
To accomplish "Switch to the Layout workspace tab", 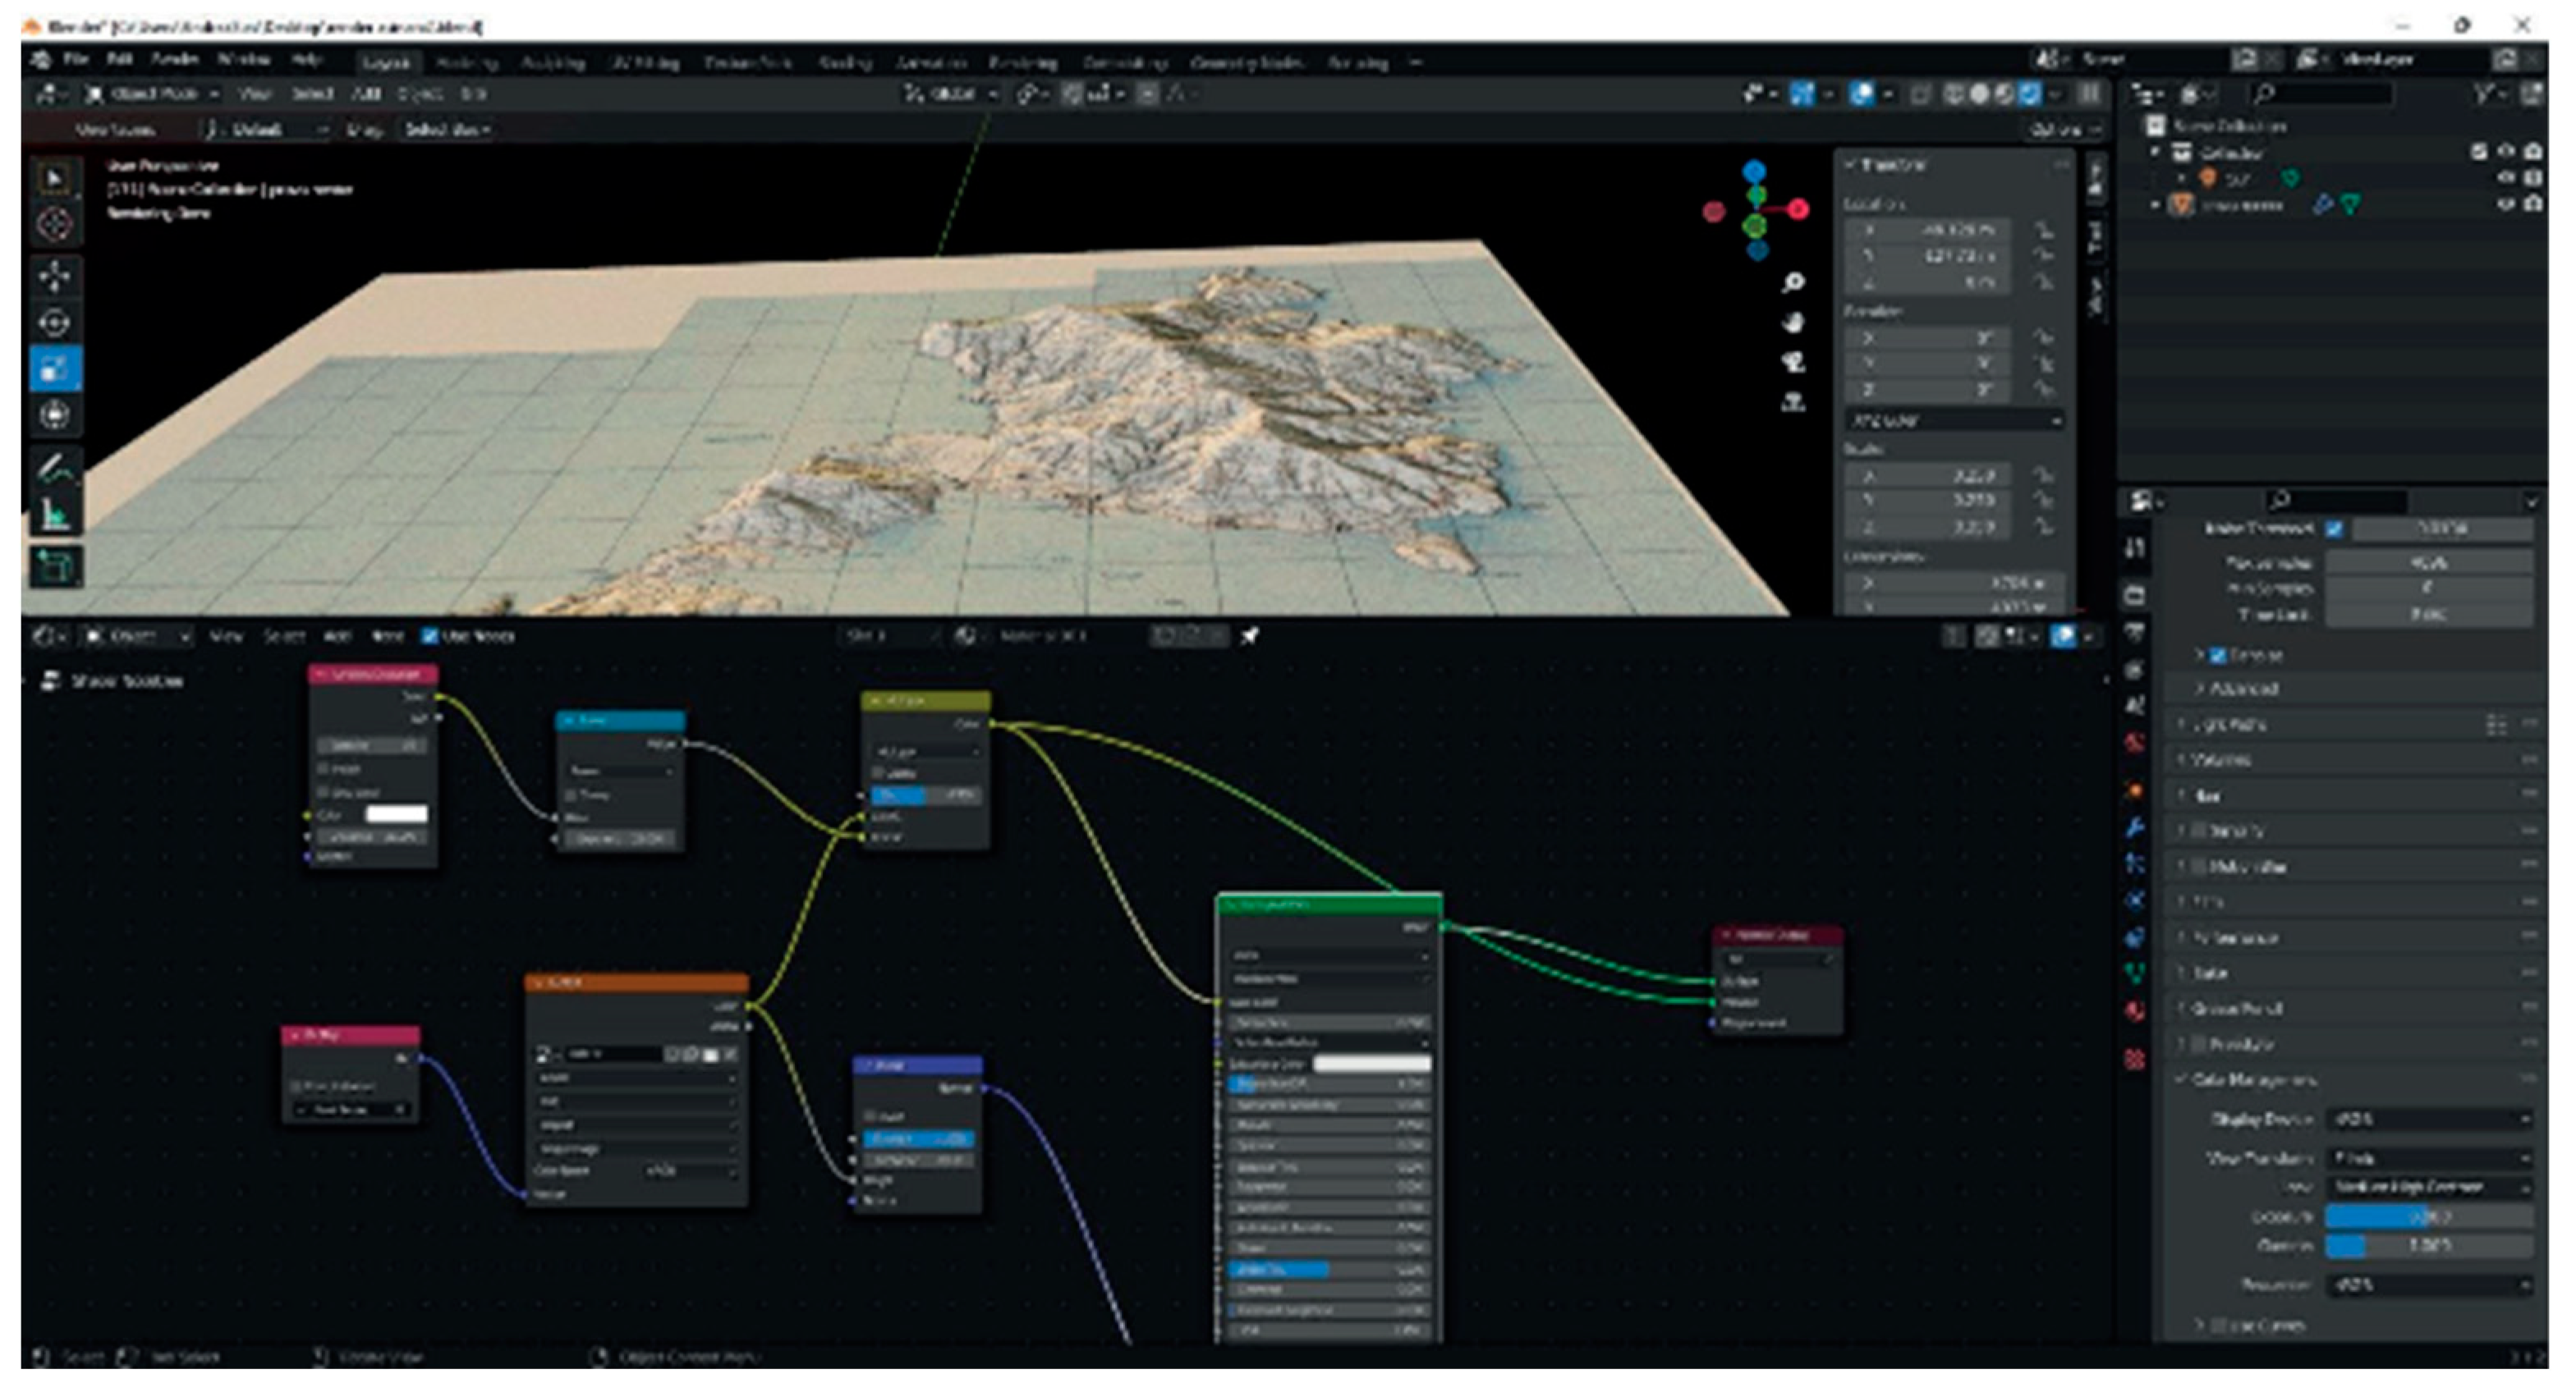I will (x=385, y=62).
